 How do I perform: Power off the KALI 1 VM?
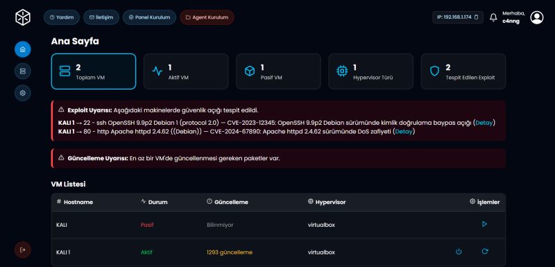[459, 252]
